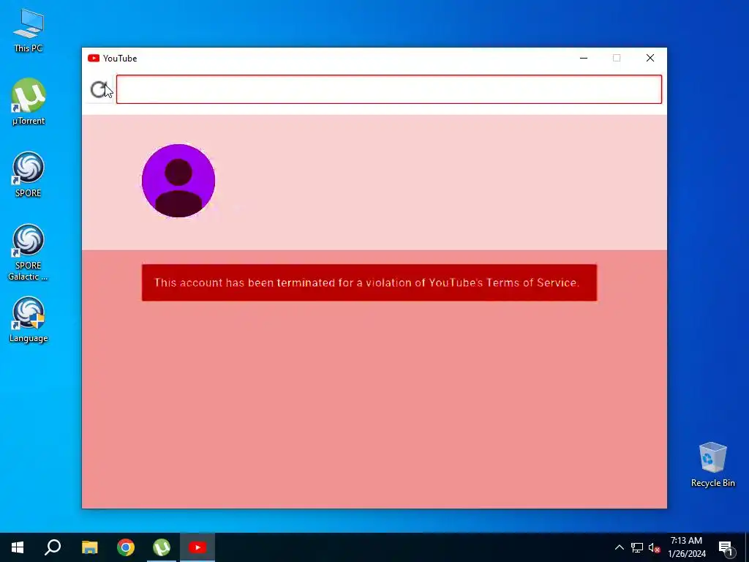
Task: Open the Windows Start menu
Action: (x=18, y=547)
